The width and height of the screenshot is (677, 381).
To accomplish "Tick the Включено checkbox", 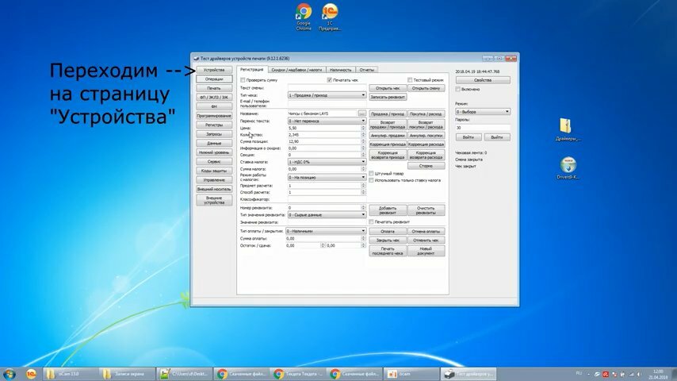I will tap(457, 89).
